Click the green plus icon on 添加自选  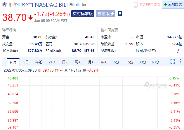pyautogui.click(x=165, y=4)
